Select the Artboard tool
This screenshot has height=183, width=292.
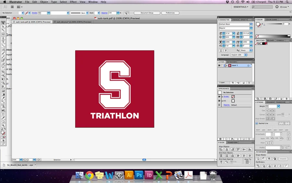point(3,114)
